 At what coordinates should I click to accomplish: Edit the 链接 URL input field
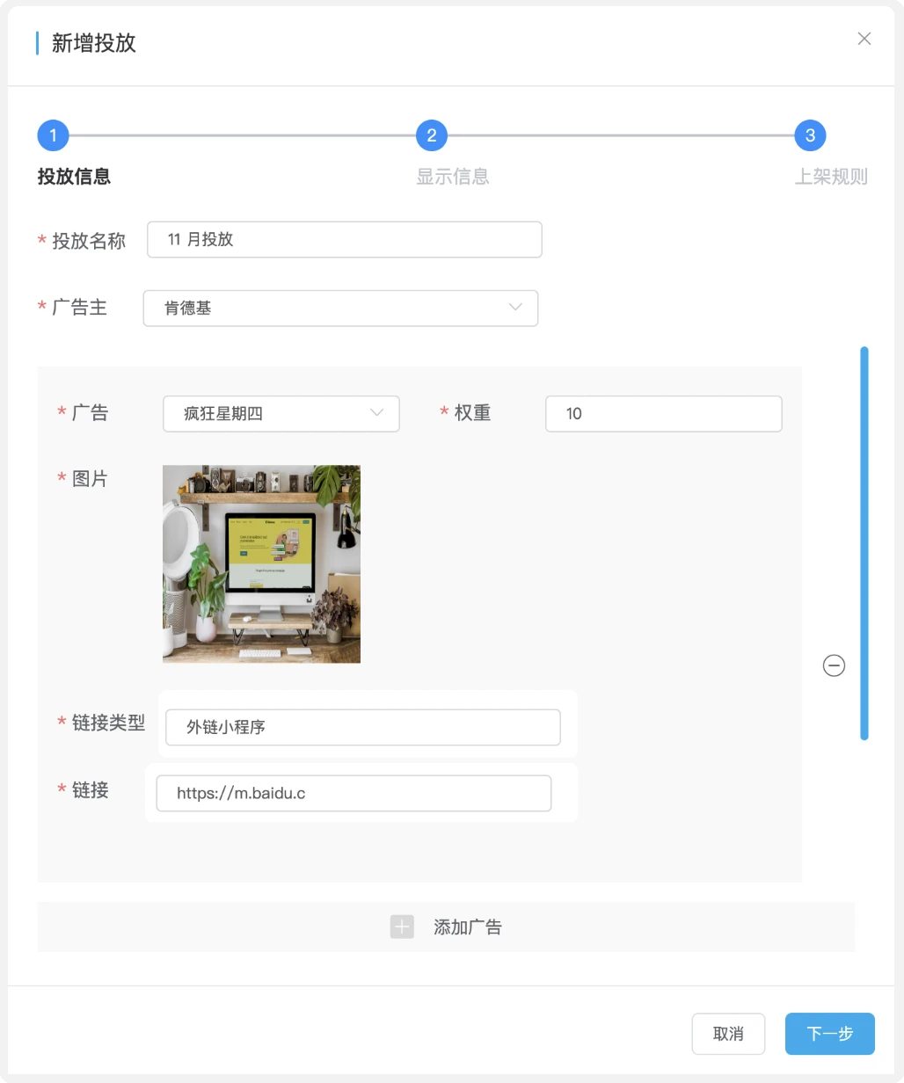click(354, 793)
